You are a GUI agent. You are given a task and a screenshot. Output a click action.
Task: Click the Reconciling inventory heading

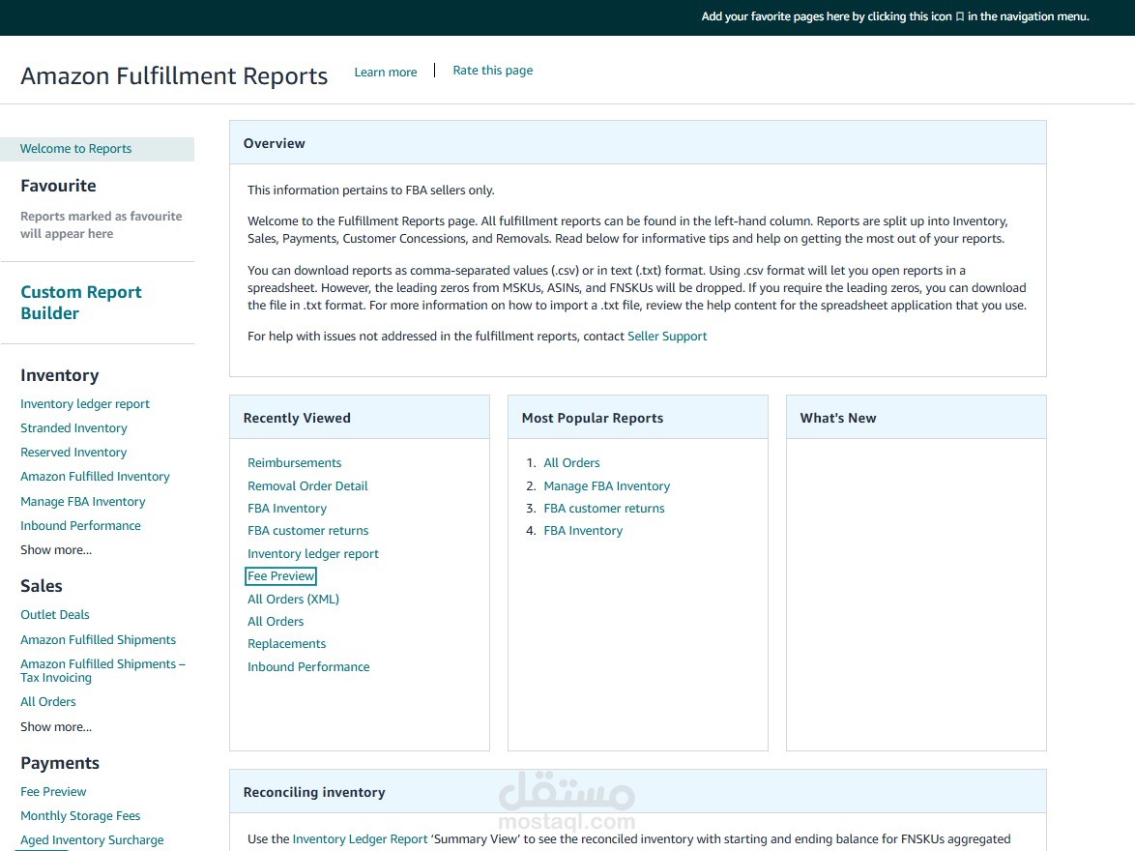pyautogui.click(x=314, y=792)
